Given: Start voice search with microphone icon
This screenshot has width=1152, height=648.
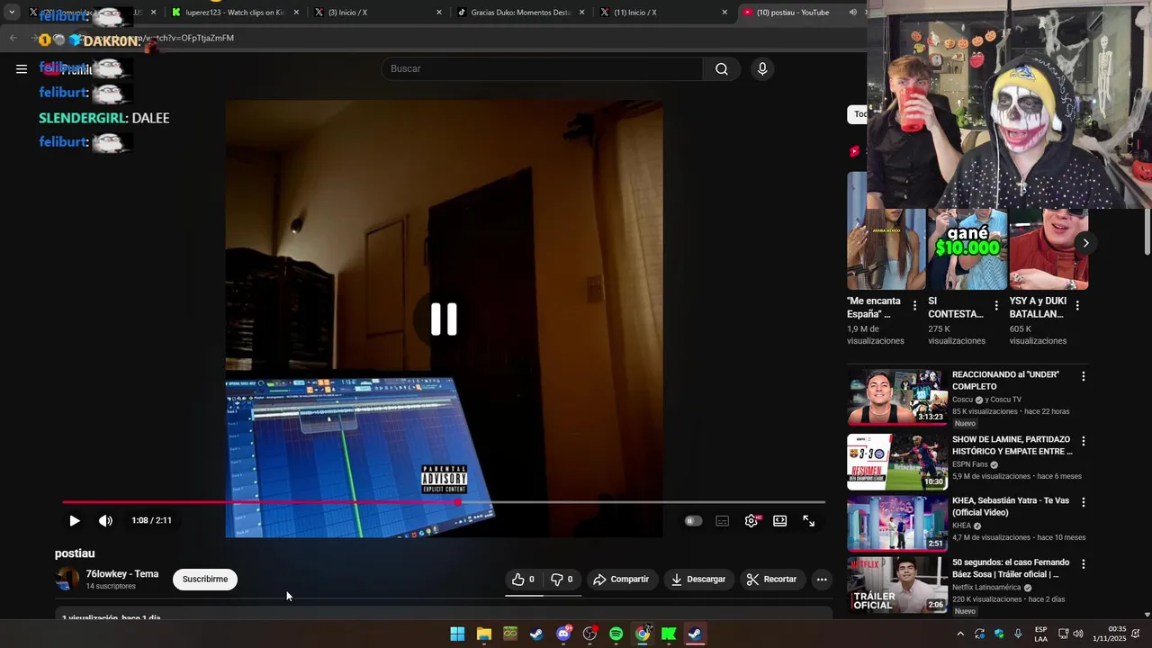Looking at the screenshot, I should pyautogui.click(x=762, y=69).
